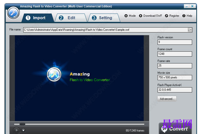Open the Mode menu label
Image resolution: width=198 pixels, height=134 pixels.
[132, 16]
